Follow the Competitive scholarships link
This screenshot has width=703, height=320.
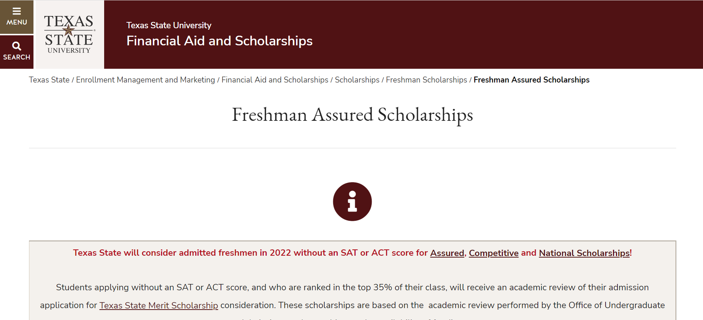(494, 253)
